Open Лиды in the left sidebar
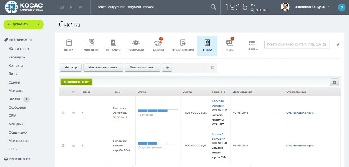Image resolution: width=349 pixels, height=167 pixels. coord(13,74)
